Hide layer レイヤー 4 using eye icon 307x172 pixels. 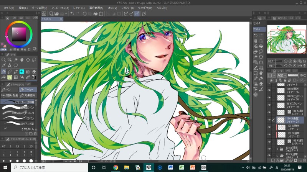[x=269, y=113]
